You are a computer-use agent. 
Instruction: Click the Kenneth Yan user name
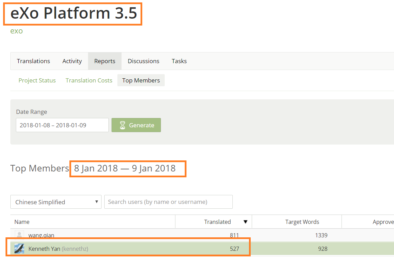tap(44, 249)
